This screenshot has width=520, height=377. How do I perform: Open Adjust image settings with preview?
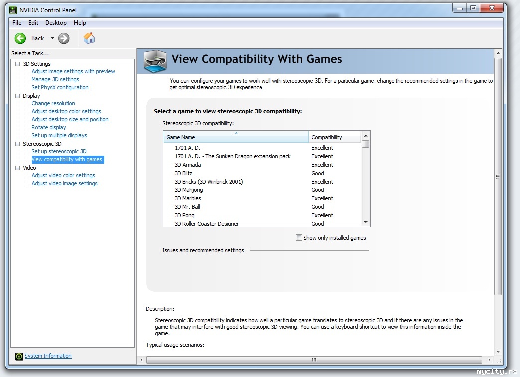tap(73, 71)
